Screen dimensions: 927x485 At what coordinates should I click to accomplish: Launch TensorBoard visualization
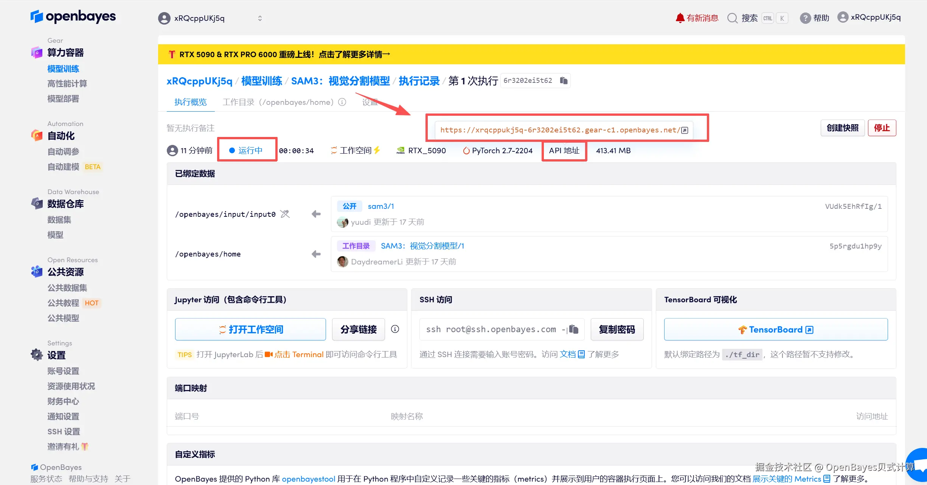pyautogui.click(x=775, y=329)
